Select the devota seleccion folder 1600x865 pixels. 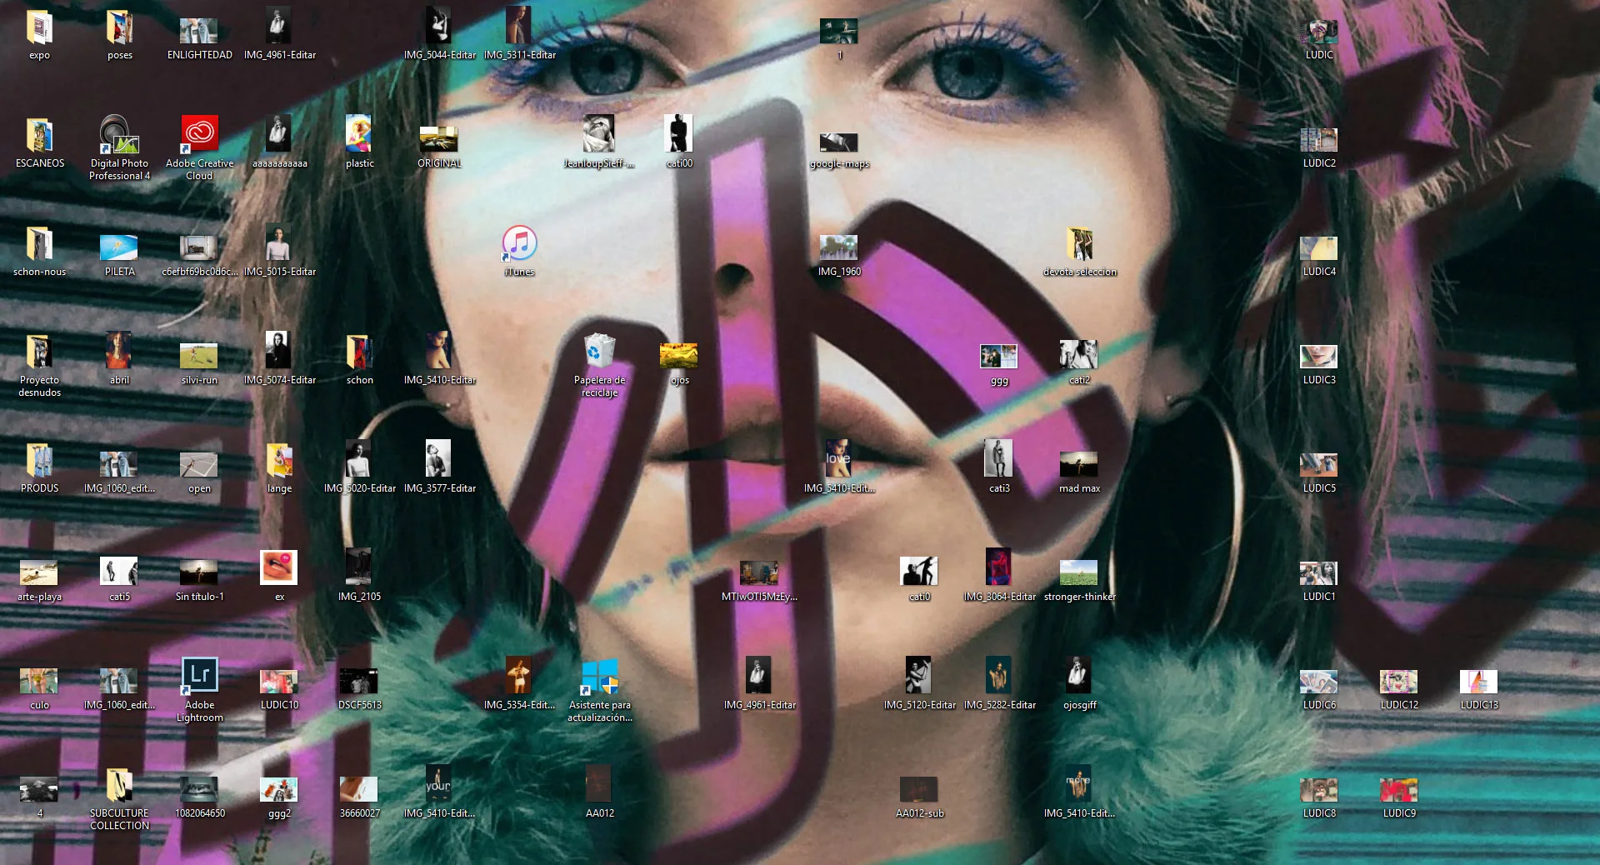pos(1079,243)
